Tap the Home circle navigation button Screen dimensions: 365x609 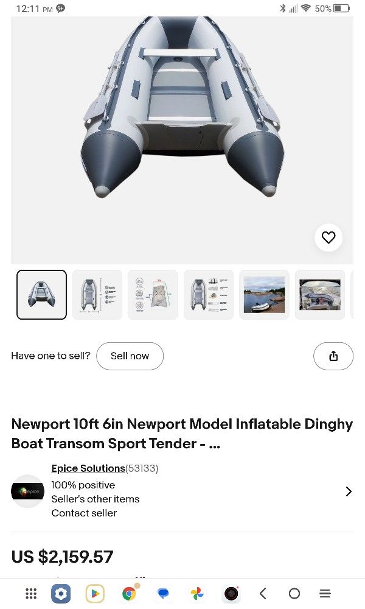point(294,594)
